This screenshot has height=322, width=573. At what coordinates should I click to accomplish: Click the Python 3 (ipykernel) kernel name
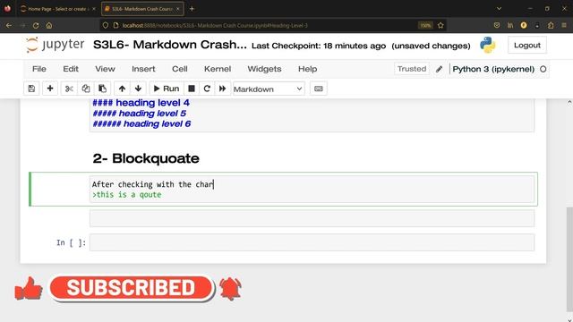coord(493,69)
